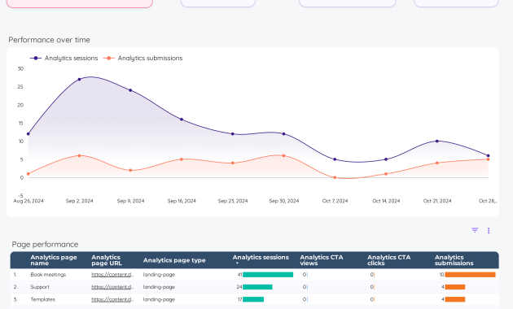The height and width of the screenshot is (309, 513).
Task: Sort by Analytics page URL column
Action: 107,260
